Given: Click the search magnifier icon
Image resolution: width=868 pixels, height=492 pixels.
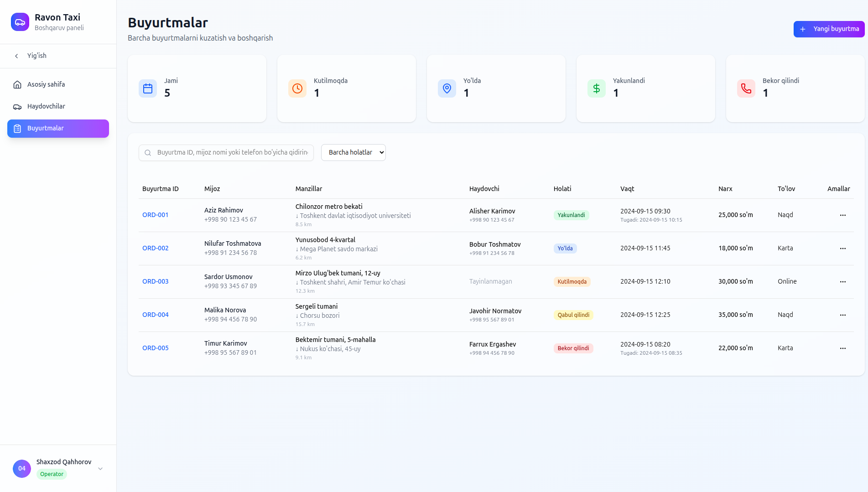Looking at the screenshot, I should (x=148, y=152).
